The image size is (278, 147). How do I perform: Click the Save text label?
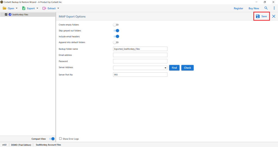264,16
